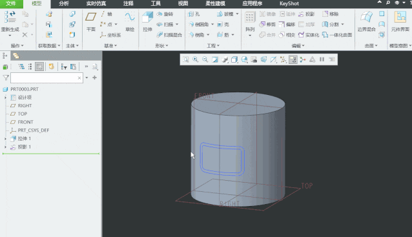The image size is (412, 237).
Task: Click the 阵列 pattern tool
Action: 250,21
